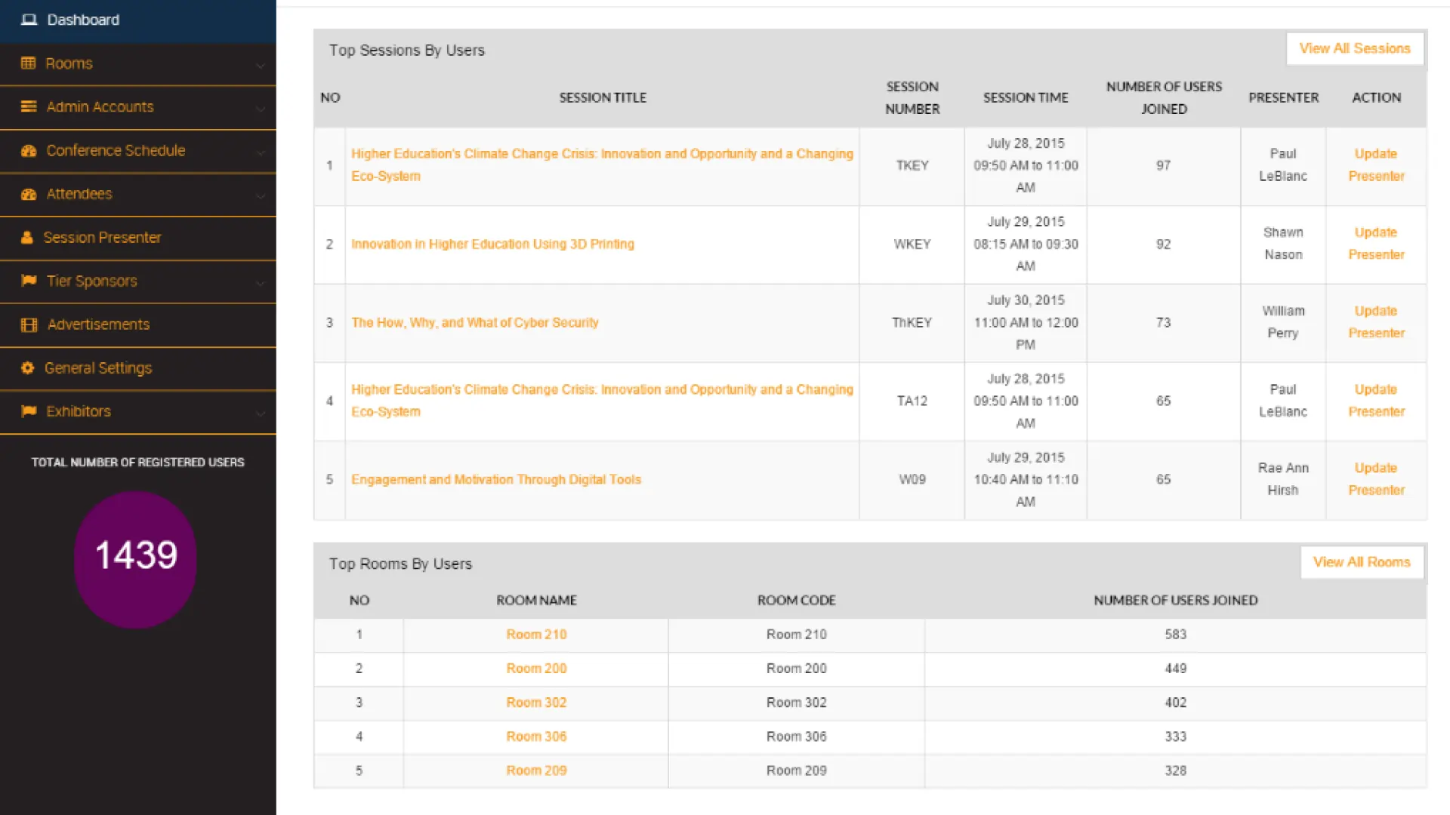The image size is (1450, 815).
Task: Open the Cyber Security session link
Action: [474, 322]
